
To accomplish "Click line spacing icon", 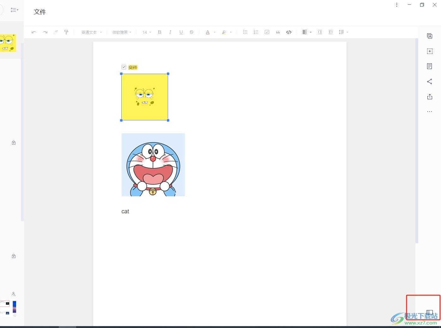I will point(341,32).
